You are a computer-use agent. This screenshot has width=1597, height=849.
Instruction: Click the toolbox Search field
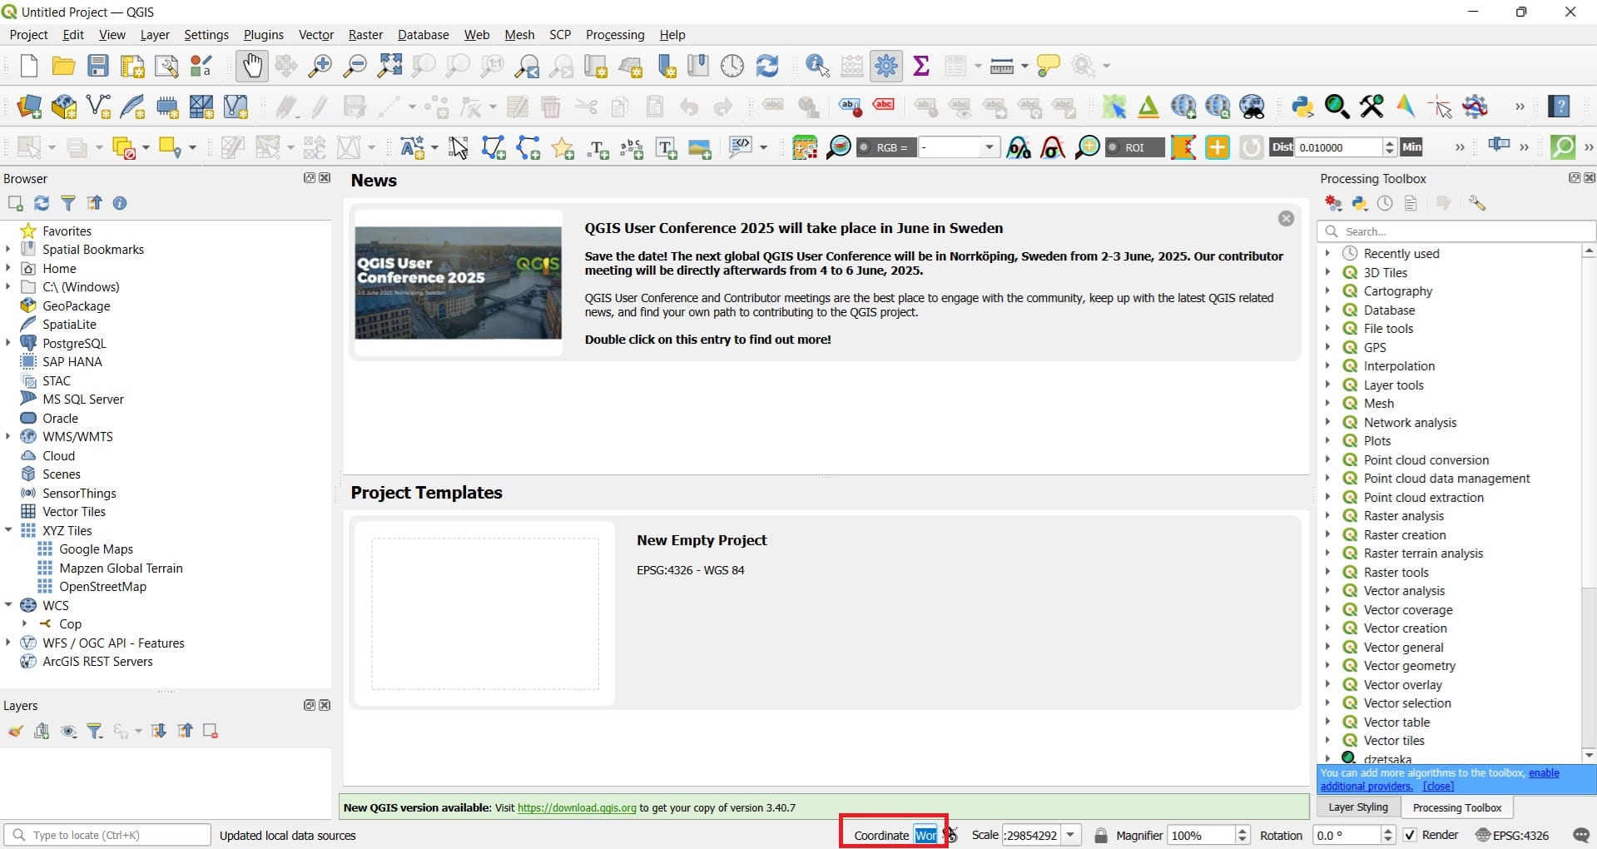coord(1456,231)
